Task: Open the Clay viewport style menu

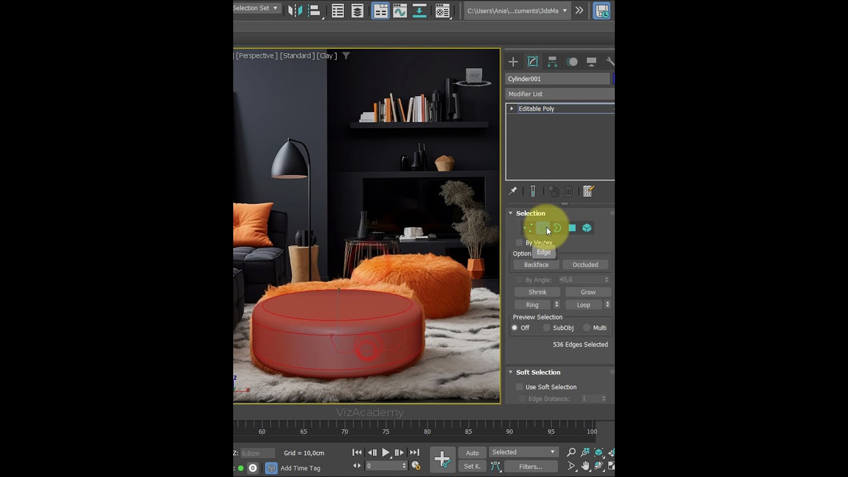Action: (x=327, y=56)
